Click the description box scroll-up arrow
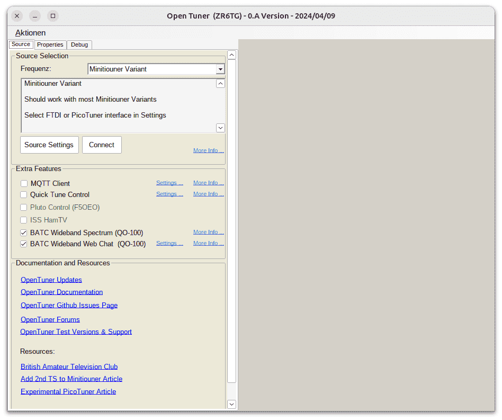Image resolution: width=502 pixels, height=420 pixels. coord(220,84)
